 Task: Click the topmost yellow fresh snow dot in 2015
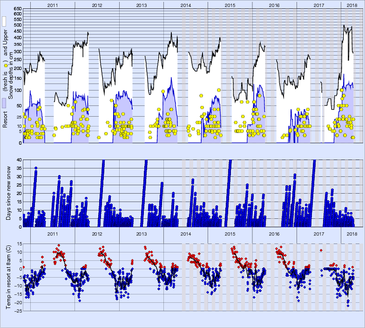[219, 90]
